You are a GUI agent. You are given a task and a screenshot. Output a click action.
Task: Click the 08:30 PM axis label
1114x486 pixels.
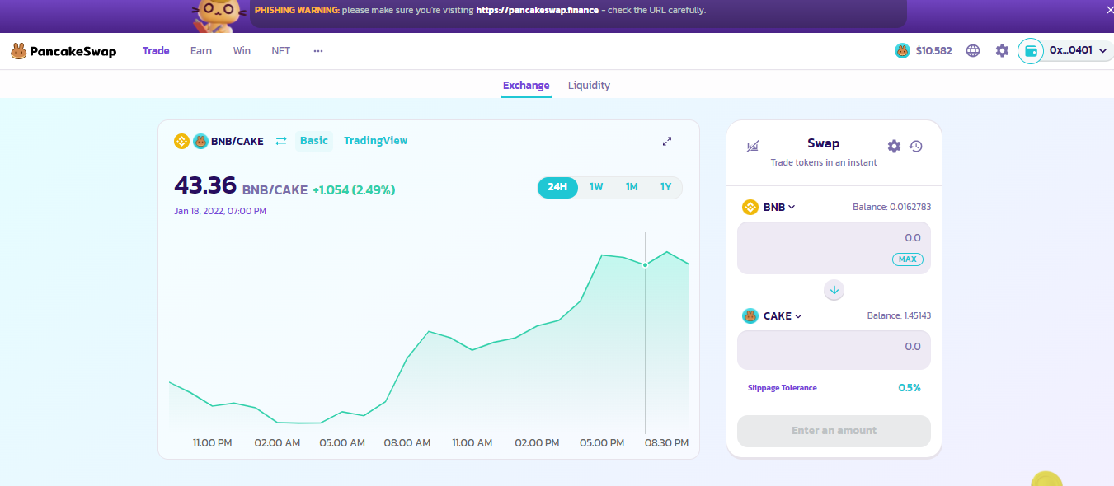(x=666, y=443)
